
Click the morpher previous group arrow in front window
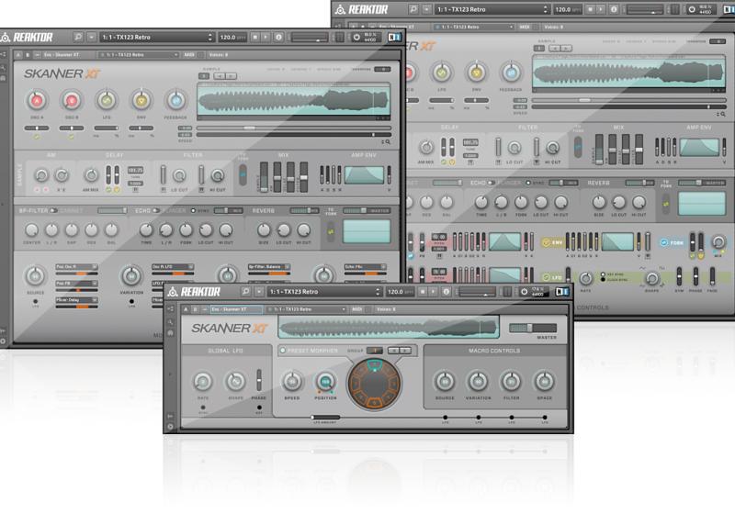[394, 350]
